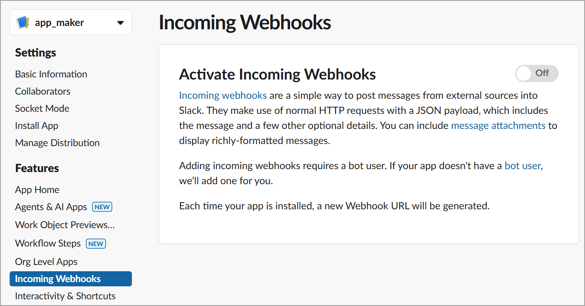The width and height of the screenshot is (585, 306).
Task: Click the bot user link
Action: [x=523, y=165]
